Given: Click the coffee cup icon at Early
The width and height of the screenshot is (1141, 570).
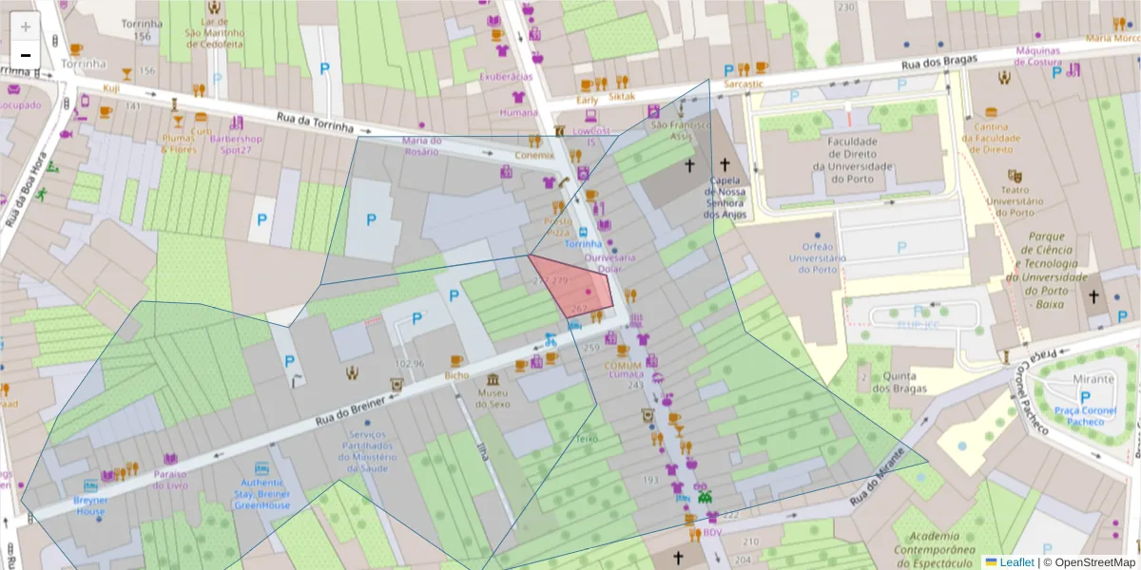Looking at the screenshot, I should click(x=585, y=84).
